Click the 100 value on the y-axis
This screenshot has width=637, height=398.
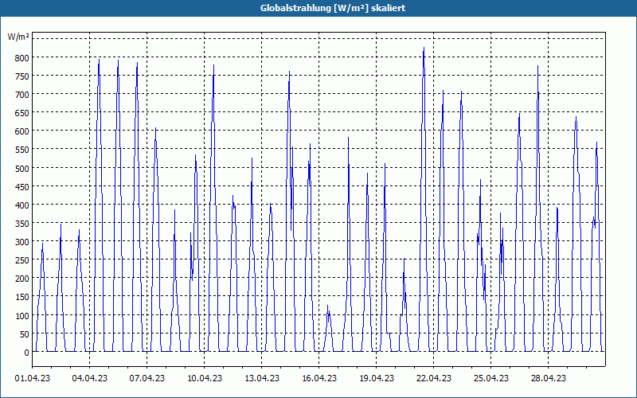(x=22, y=315)
